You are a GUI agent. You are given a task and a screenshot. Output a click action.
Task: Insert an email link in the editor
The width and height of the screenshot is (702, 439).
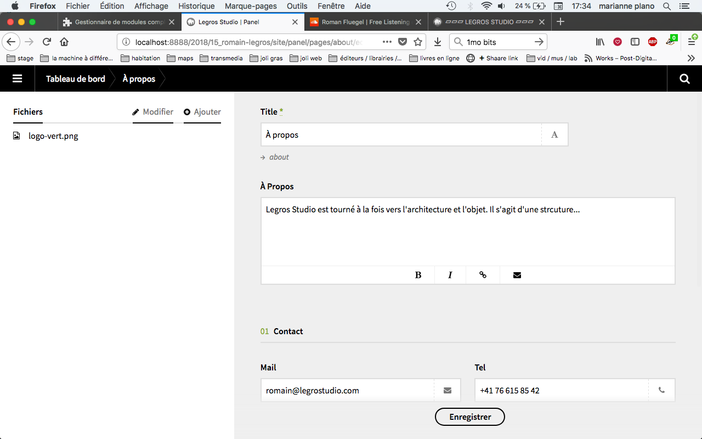click(x=517, y=275)
